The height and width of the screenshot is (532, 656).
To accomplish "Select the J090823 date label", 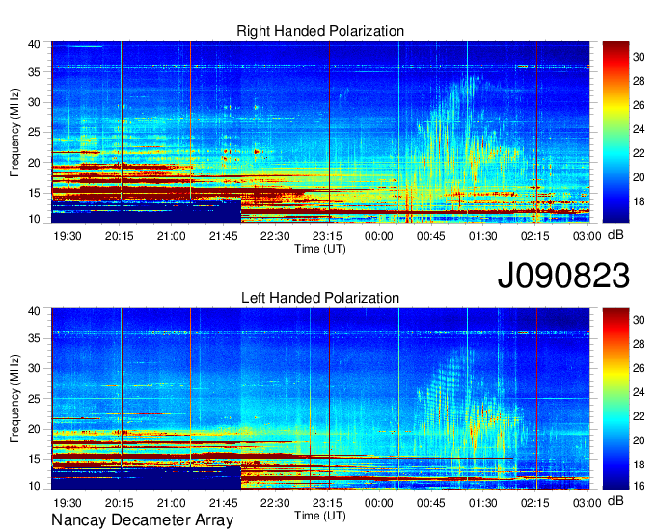I will (x=563, y=276).
